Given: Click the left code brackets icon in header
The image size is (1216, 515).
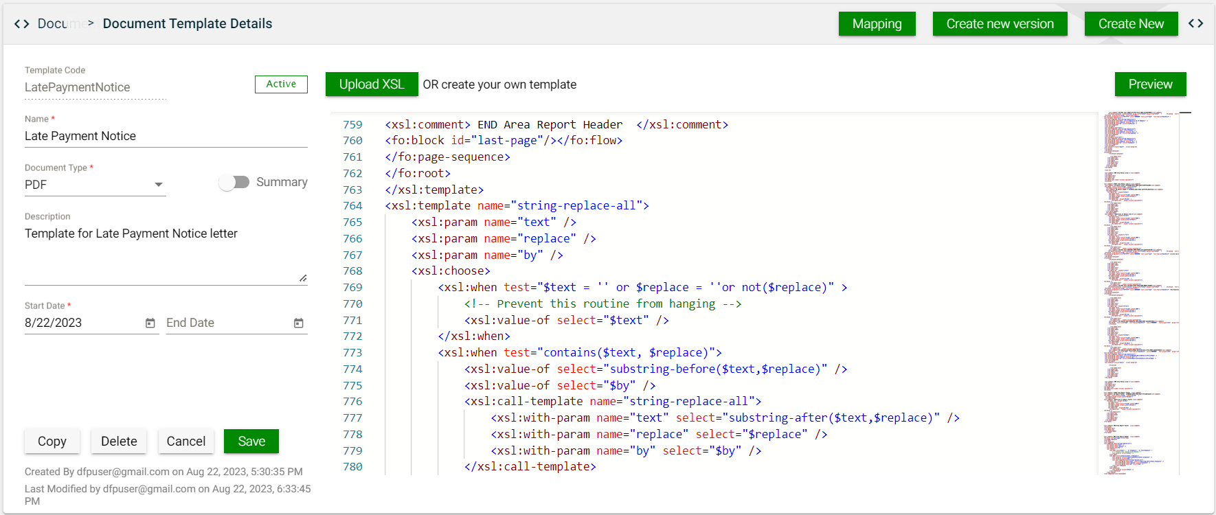Looking at the screenshot, I should pyautogui.click(x=22, y=24).
